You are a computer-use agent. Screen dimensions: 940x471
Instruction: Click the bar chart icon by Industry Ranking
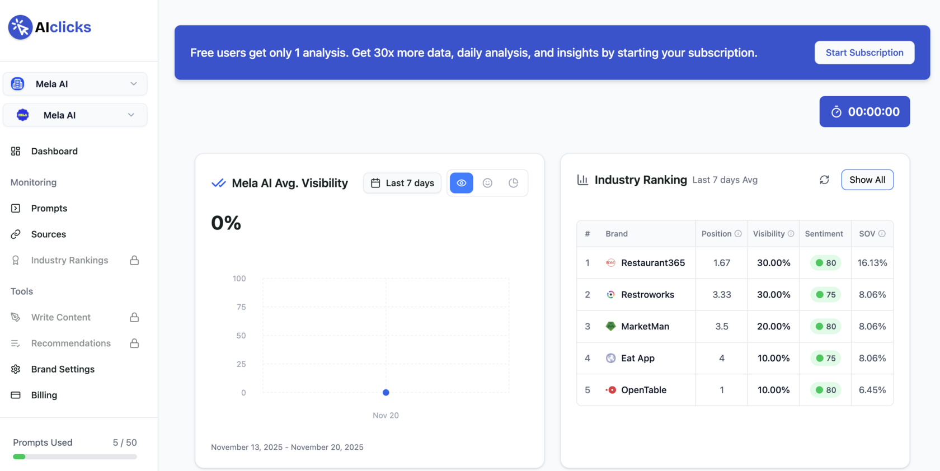582,180
